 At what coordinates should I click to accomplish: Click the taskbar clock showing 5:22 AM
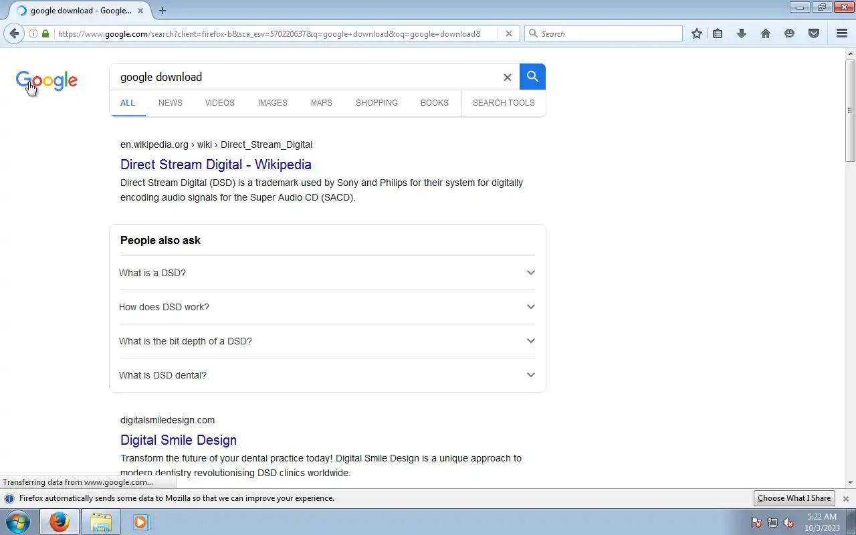822,522
